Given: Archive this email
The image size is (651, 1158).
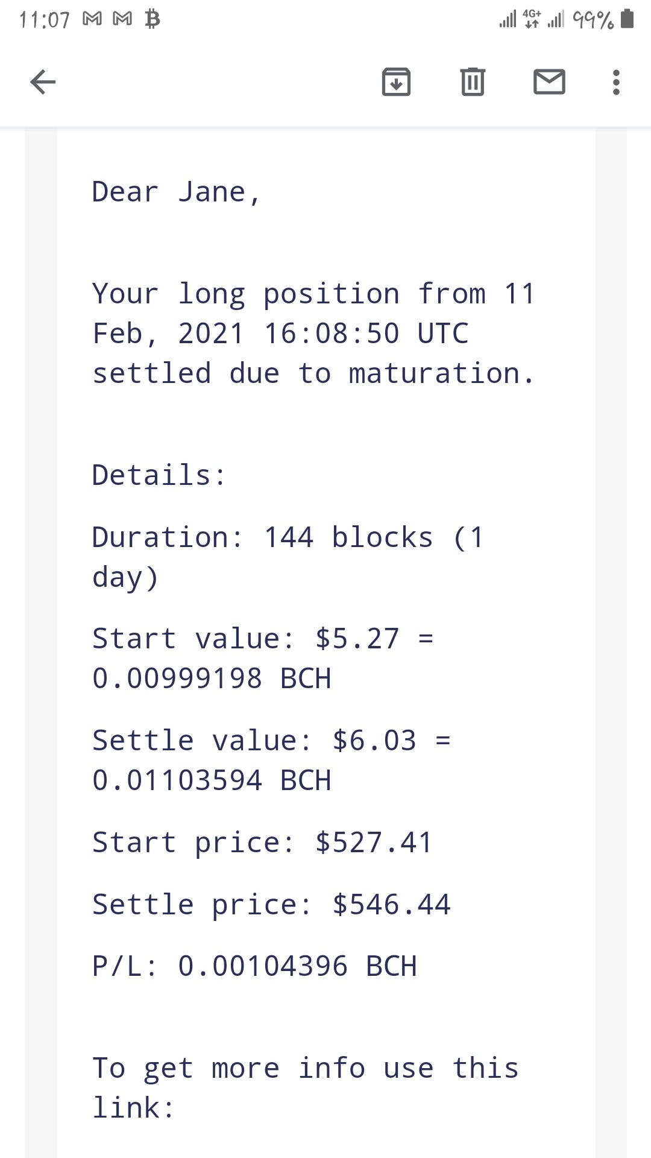Looking at the screenshot, I should pyautogui.click(x=396, y=82).
